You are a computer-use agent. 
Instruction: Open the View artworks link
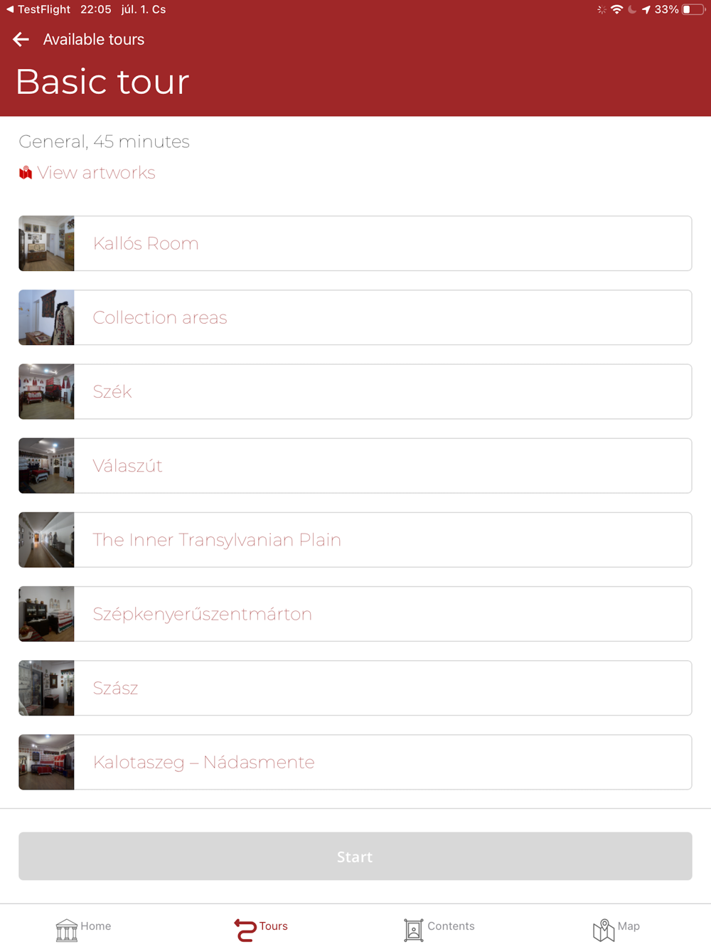(x=96, y=173)
